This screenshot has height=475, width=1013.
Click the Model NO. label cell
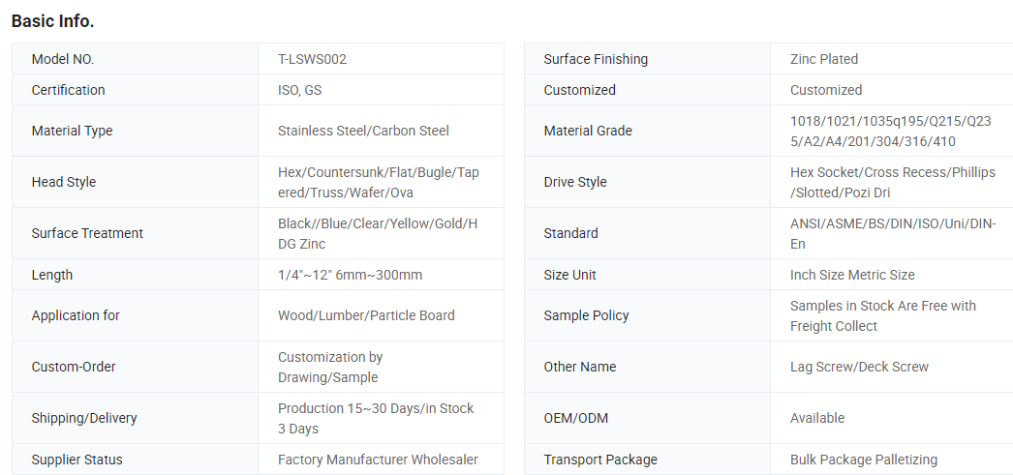coord(63,59)
